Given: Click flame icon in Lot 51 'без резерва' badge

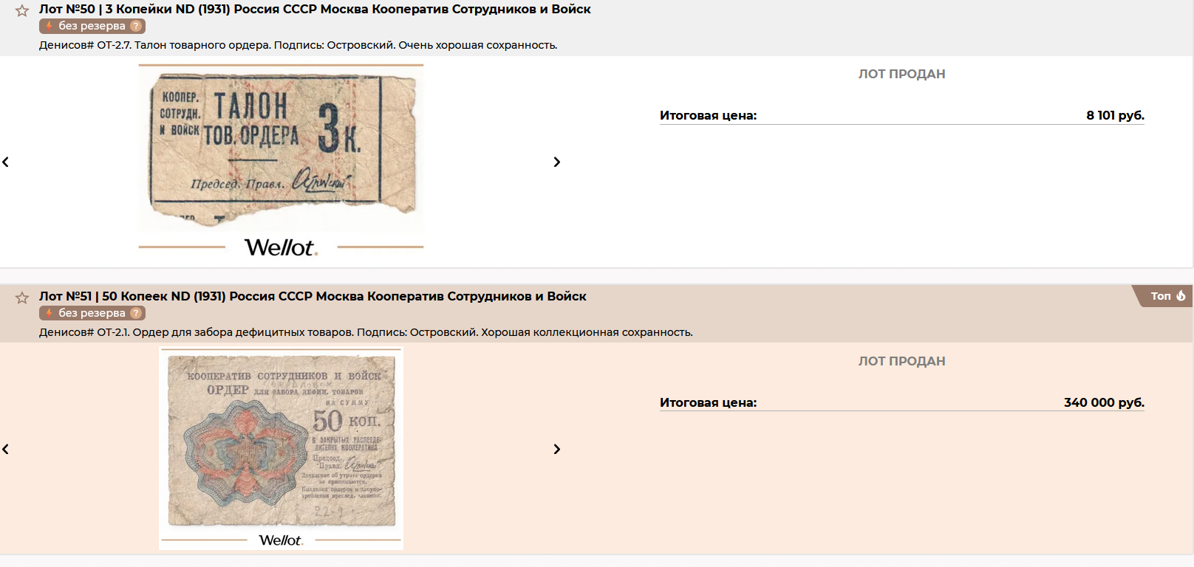Looking at the screenshot, I should click(49, 313).
